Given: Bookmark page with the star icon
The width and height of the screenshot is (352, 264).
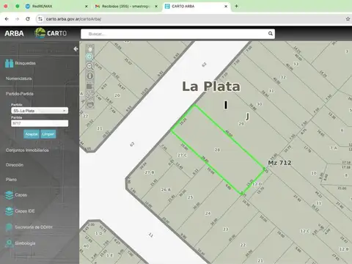Looking at the screenshot, I should click(x=348, y=19).
